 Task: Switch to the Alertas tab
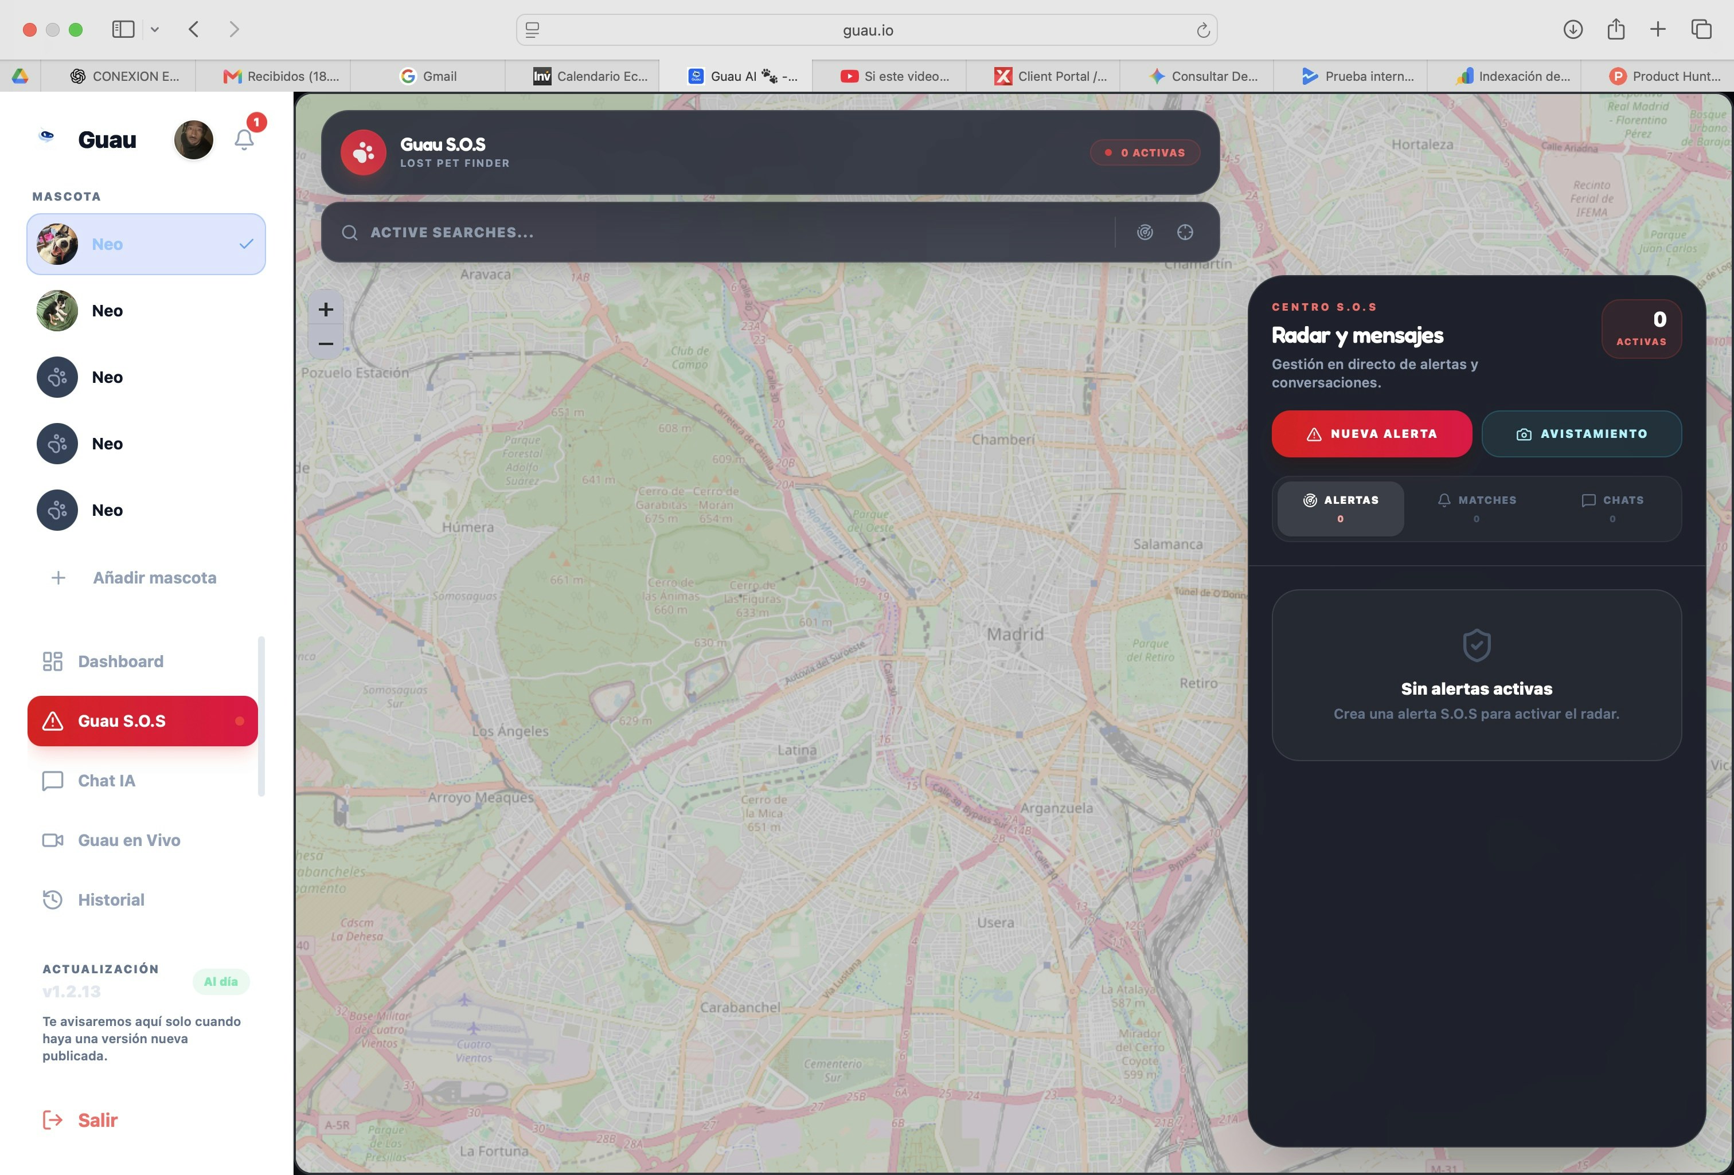tap(1341, 509)
